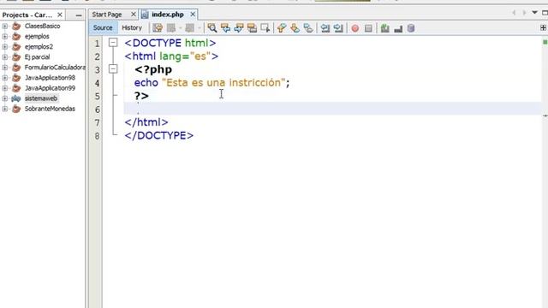Expand the ejemplos project node
The image size is (548, 308).
[x=5, y=36]
